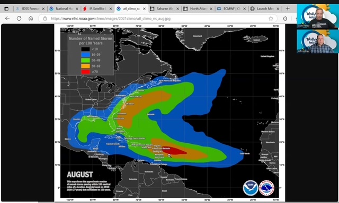Screen dimensions: 339x203
Task: Switch to the Launch Mesonet tab
Action: (x=265, y=8)
